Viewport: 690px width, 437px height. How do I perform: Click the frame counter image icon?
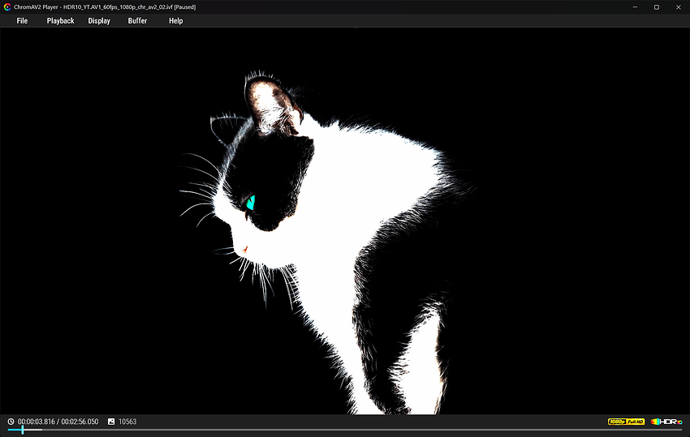(x=111, y=422)
